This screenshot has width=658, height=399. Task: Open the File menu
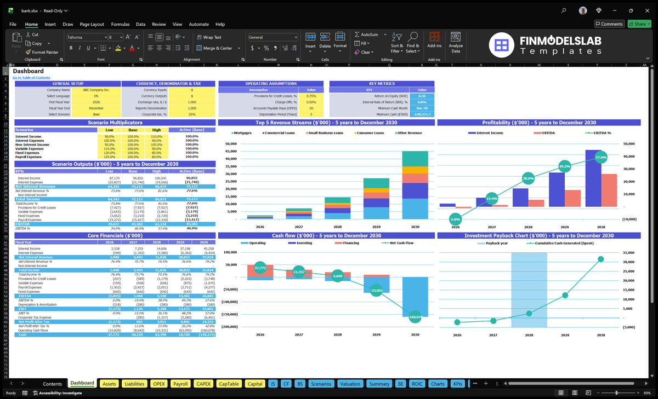coord(13,24)
